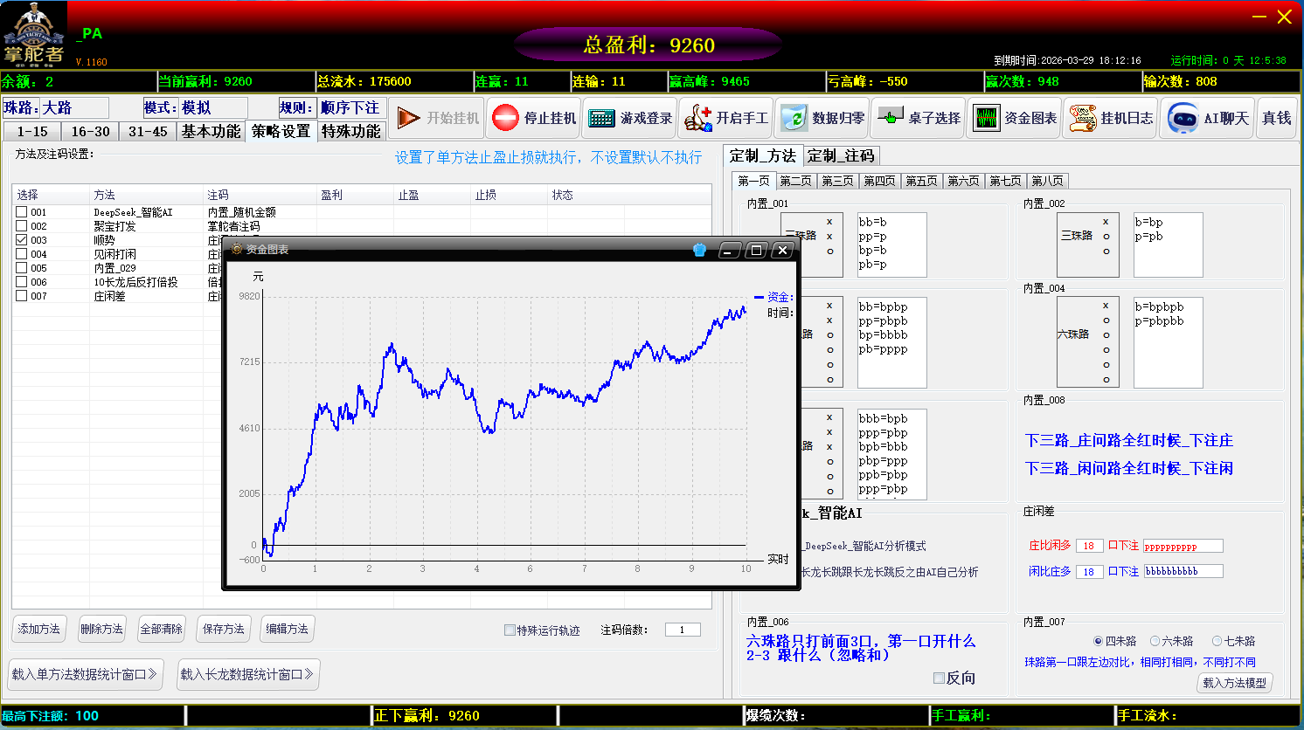The image size is (1304, 730).
Task: Click the 添加方法 button
Action: click(39, 629)
